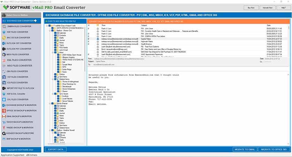Click the message body scroll down arrow
Image resolution: width=292 pixels, height=157 pixels.
tap(288, 144)
